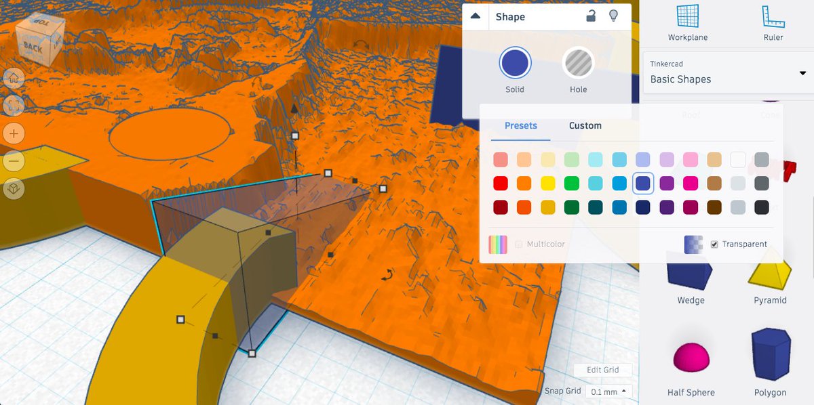Click the Edit Grid button
This screenshot has width=814, height=405.
click(602, 370)
